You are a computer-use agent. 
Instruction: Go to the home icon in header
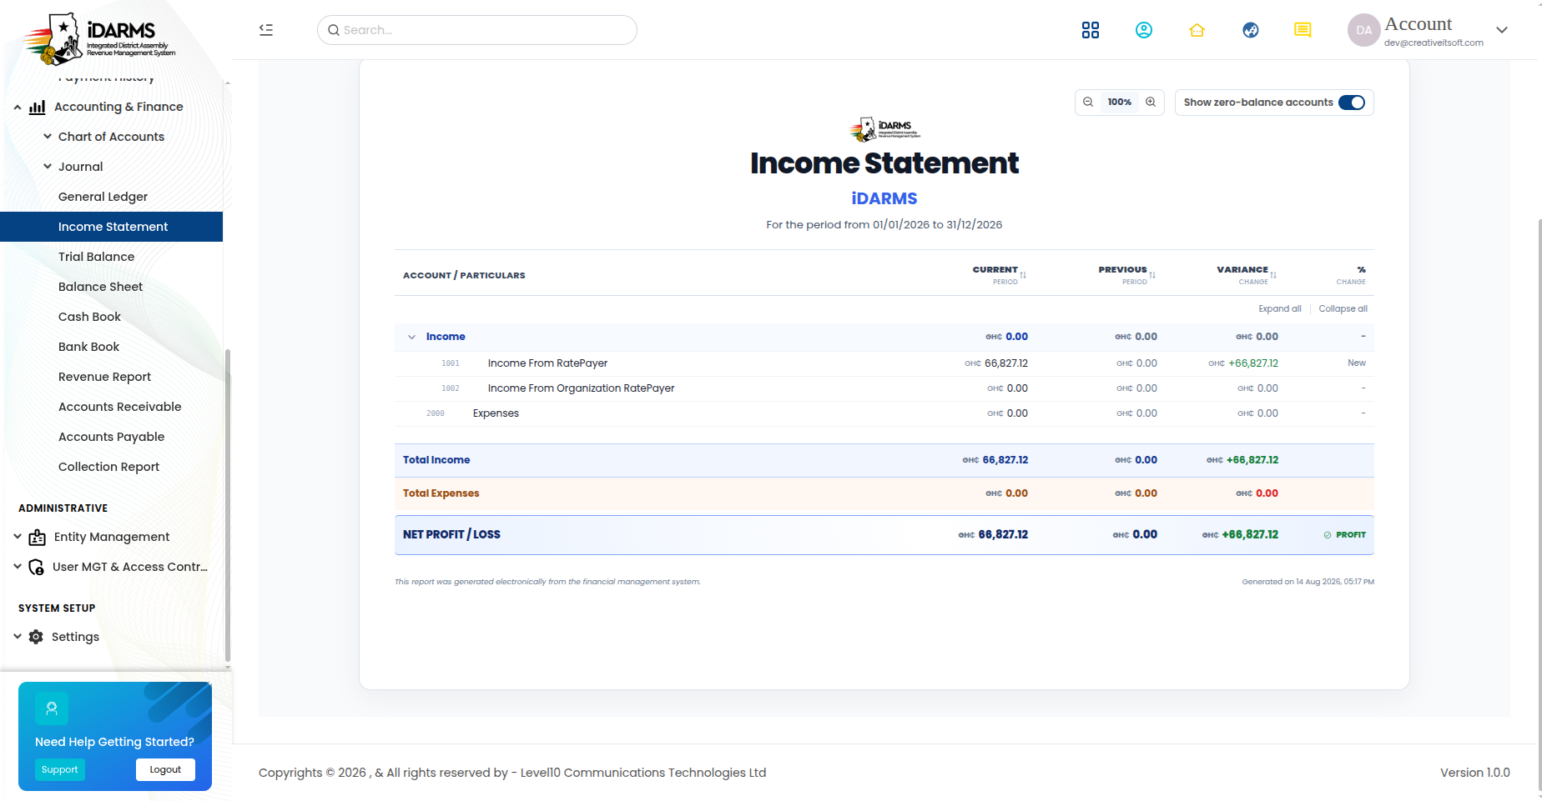click(x=1197, y=30)
